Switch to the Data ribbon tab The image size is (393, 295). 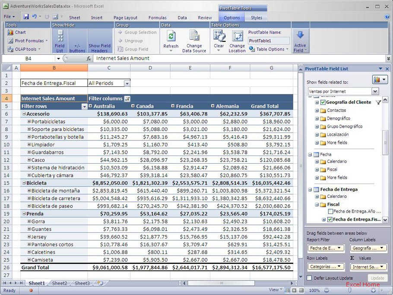point(182,18)
